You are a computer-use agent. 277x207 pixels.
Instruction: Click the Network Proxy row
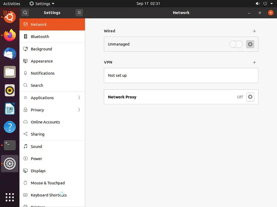pos(181,97)
